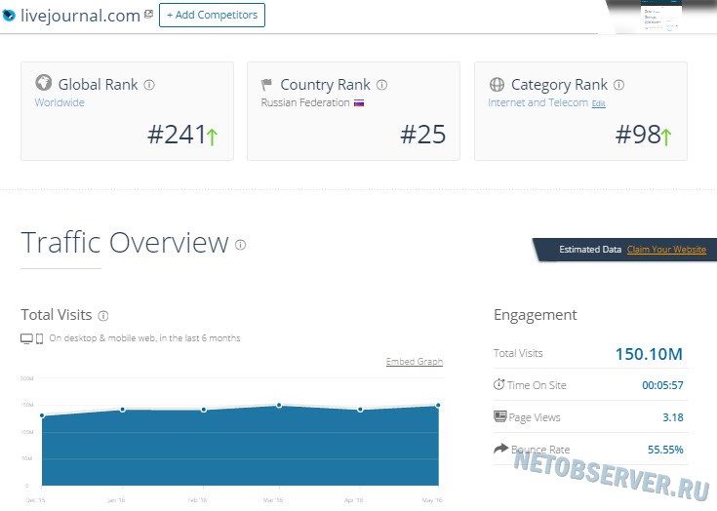The image size is (717, 511).
Task: Select the Feb '16 graph data point
Action: coord(204,410)
